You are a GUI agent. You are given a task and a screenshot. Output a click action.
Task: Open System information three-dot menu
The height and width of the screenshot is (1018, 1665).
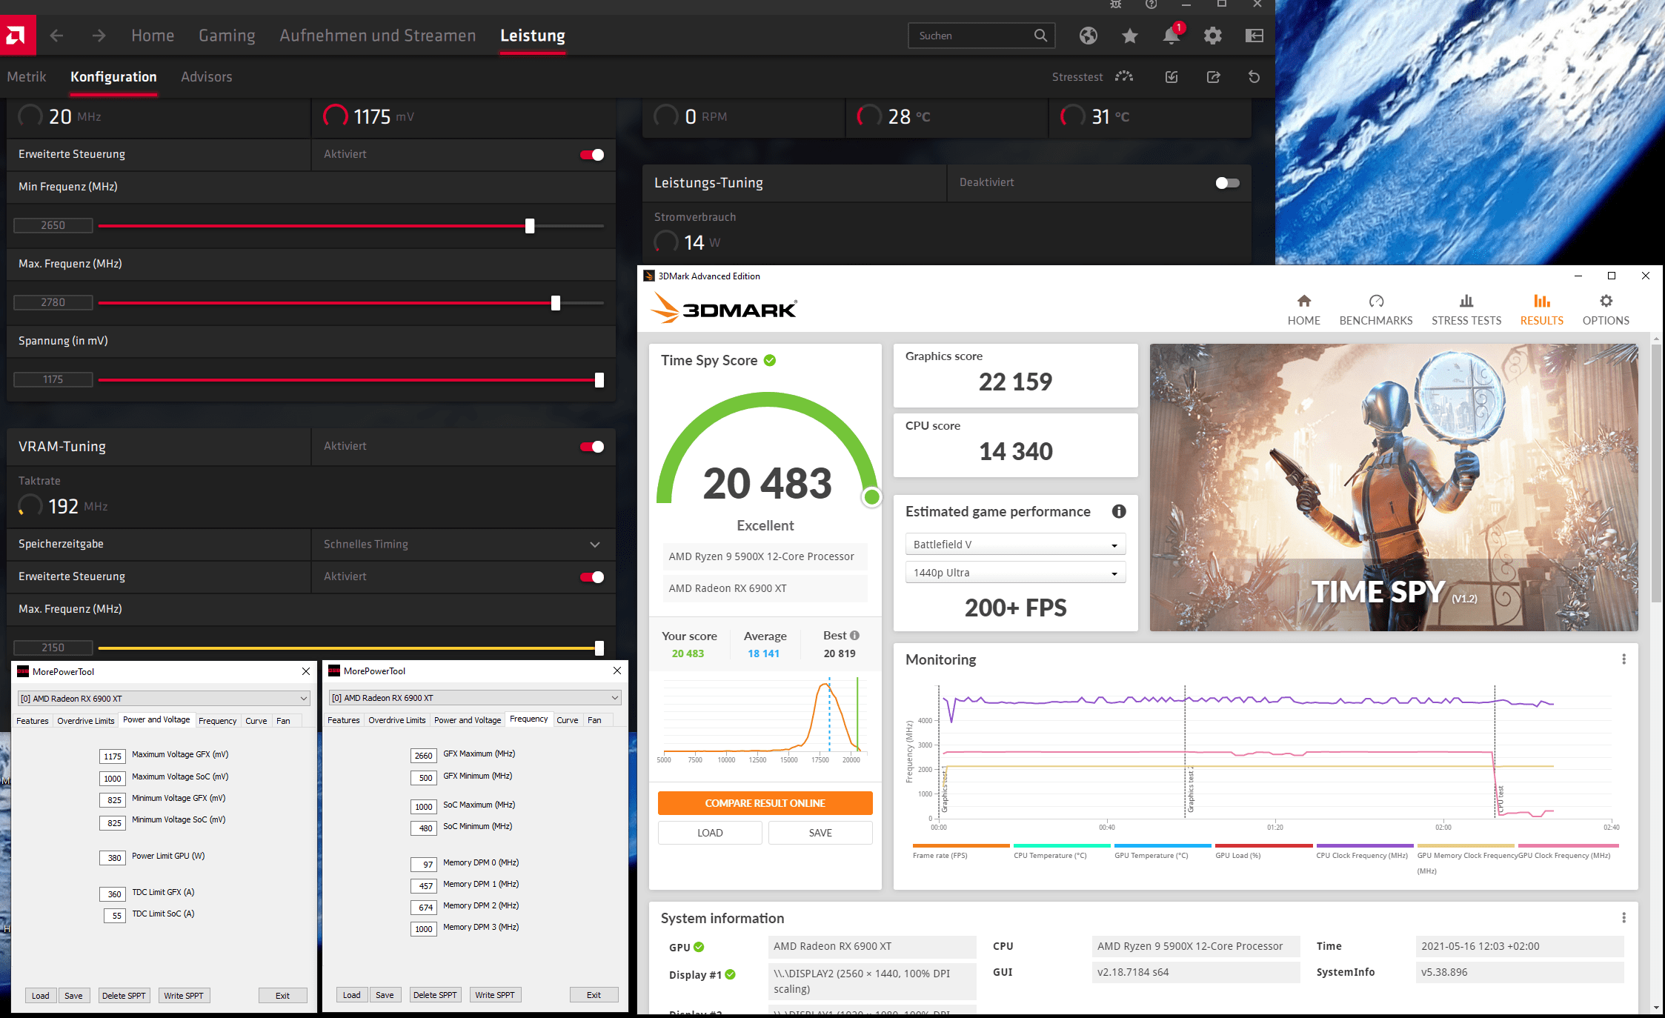(1624, 917)
